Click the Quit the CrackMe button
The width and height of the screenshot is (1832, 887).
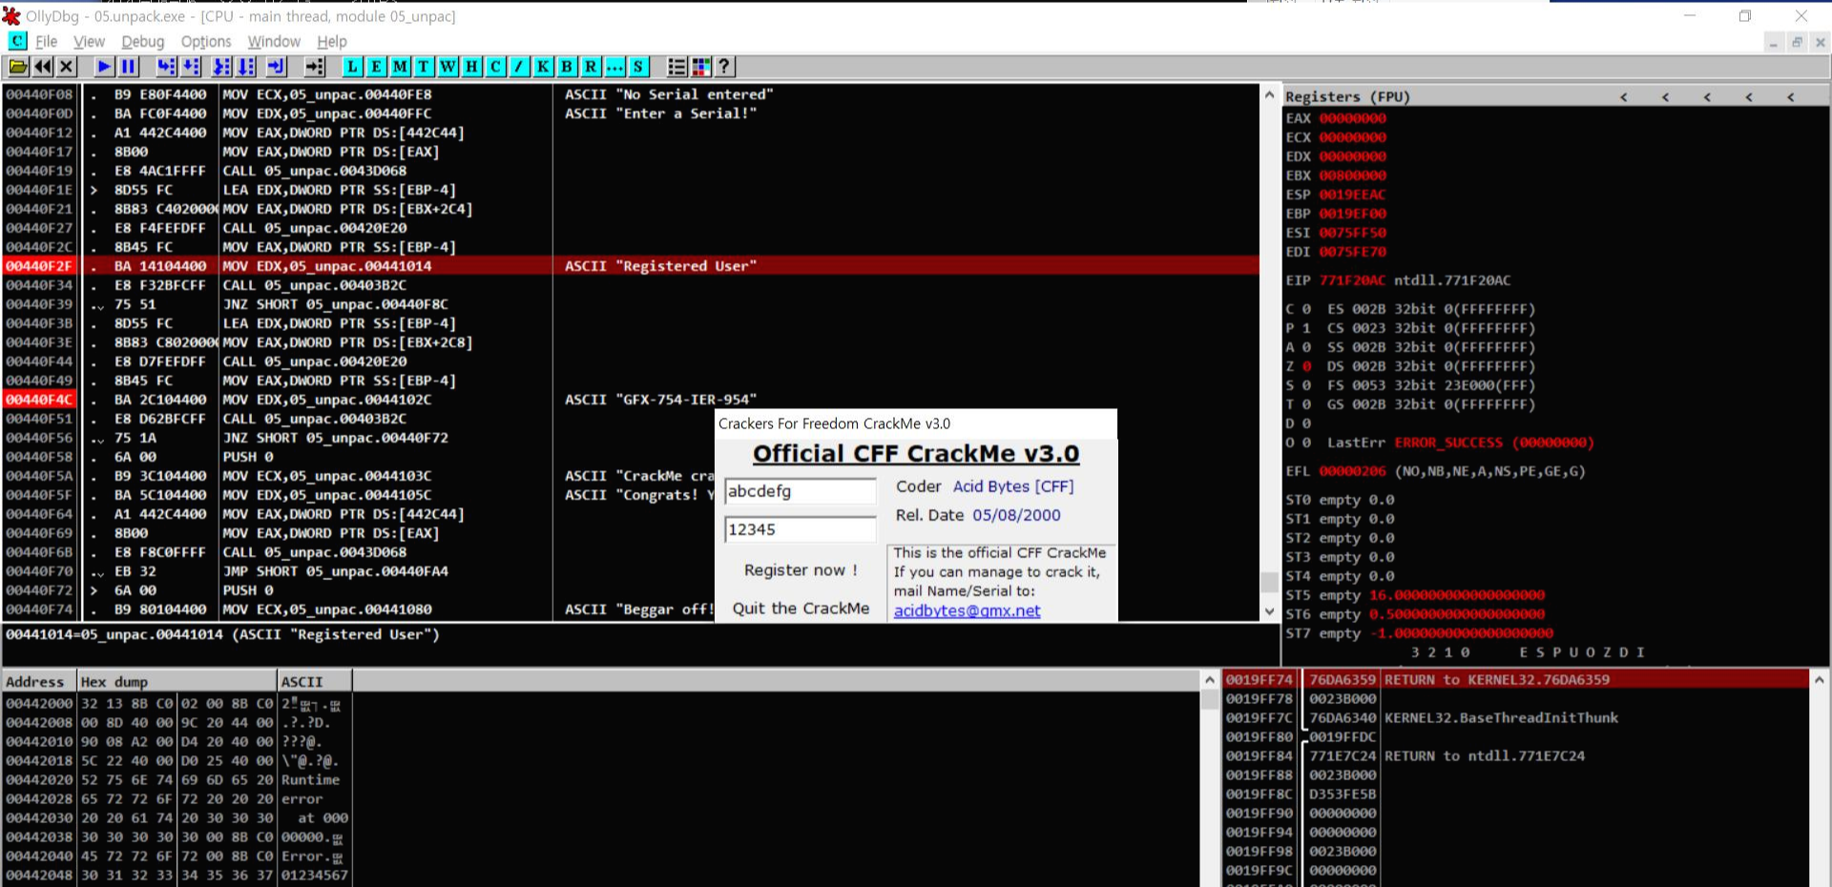click(801, 608)
